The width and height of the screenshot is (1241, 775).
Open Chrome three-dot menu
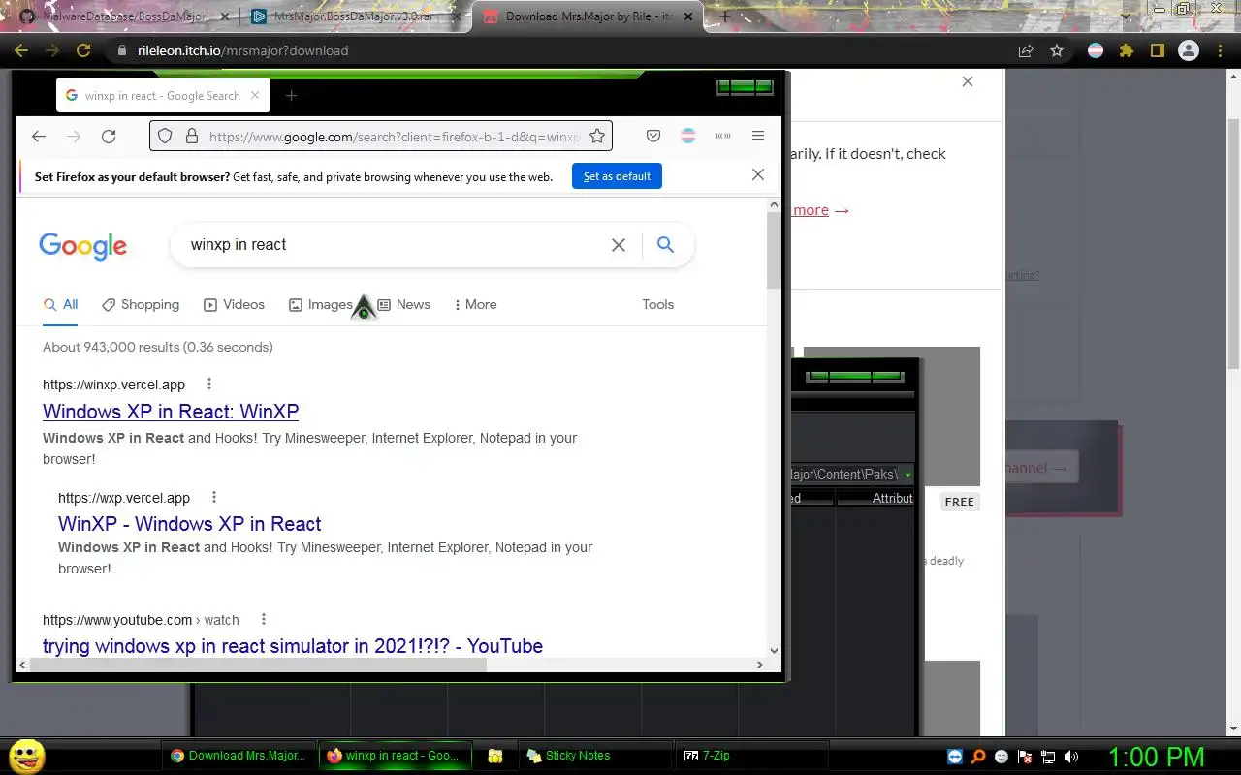(1221, 50)
